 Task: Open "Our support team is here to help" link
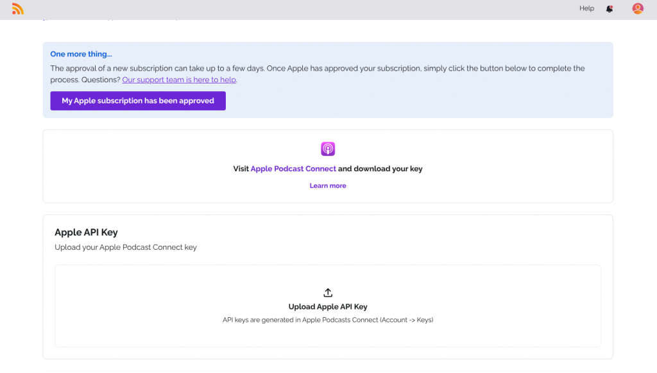[x=179, y=80]
